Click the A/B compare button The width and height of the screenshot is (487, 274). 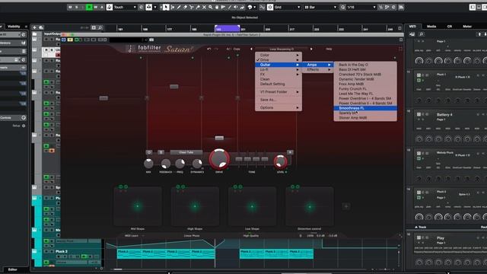(228, 49)
